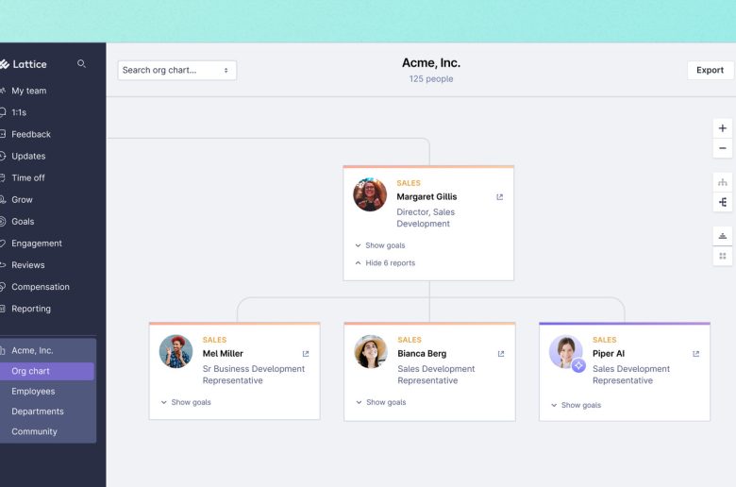Viewport: 736px width, 487px height.
Task: Collapse Hide 6 reports on Margaret's card
Action: pos(385,263)
